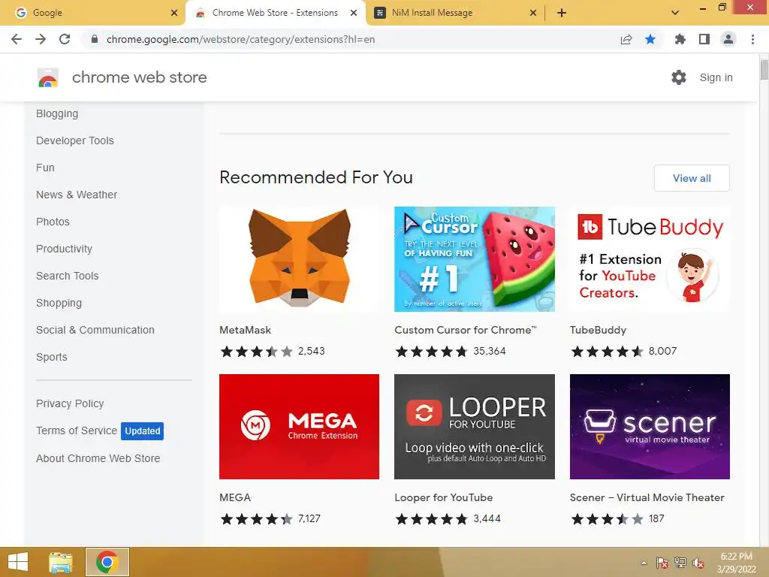Click the network tray icon
Viewport: 769px width, 577px height.
coord(680,563)
